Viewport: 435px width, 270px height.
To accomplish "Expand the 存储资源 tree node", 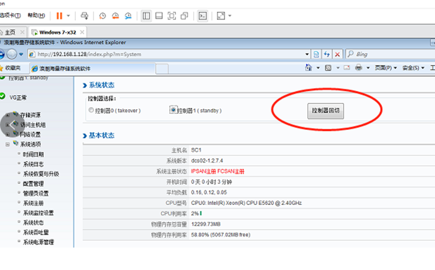I will point(8,115).
